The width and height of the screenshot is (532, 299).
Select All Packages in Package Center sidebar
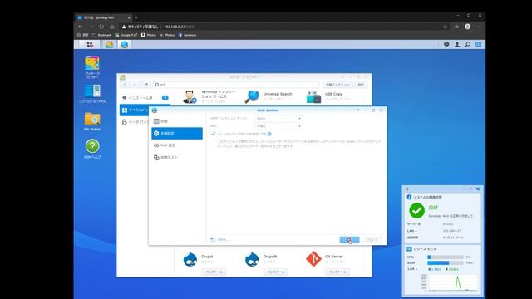(135, 110)
